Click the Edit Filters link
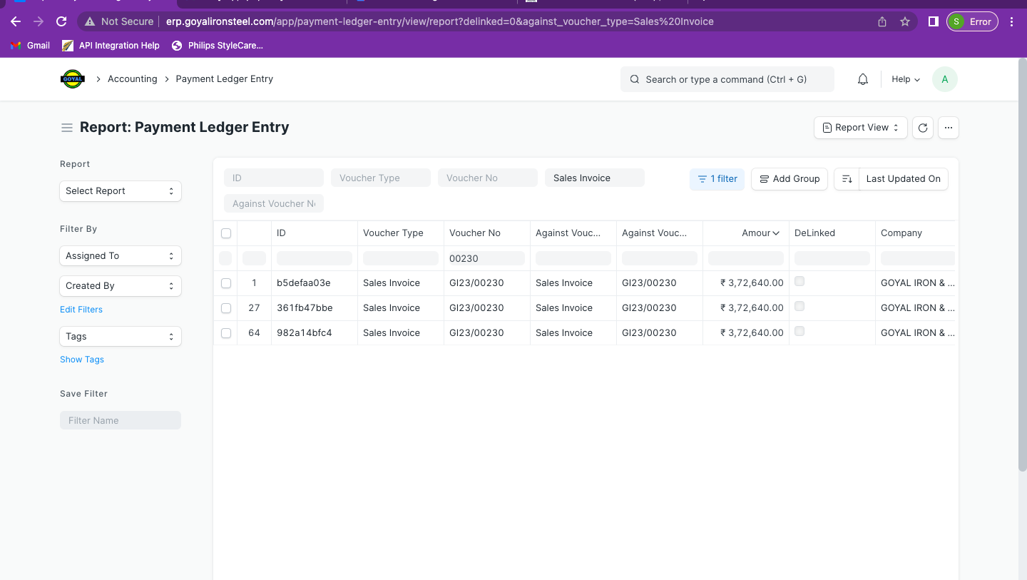This screenshot has width=1027, height=580. 81,309
